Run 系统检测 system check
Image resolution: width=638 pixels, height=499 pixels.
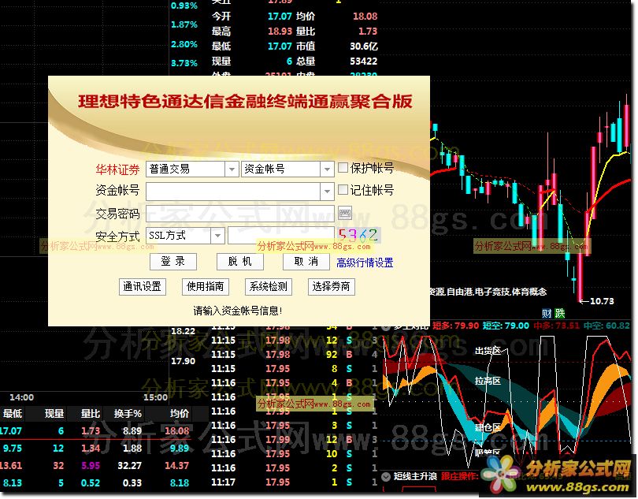[268, 287]
